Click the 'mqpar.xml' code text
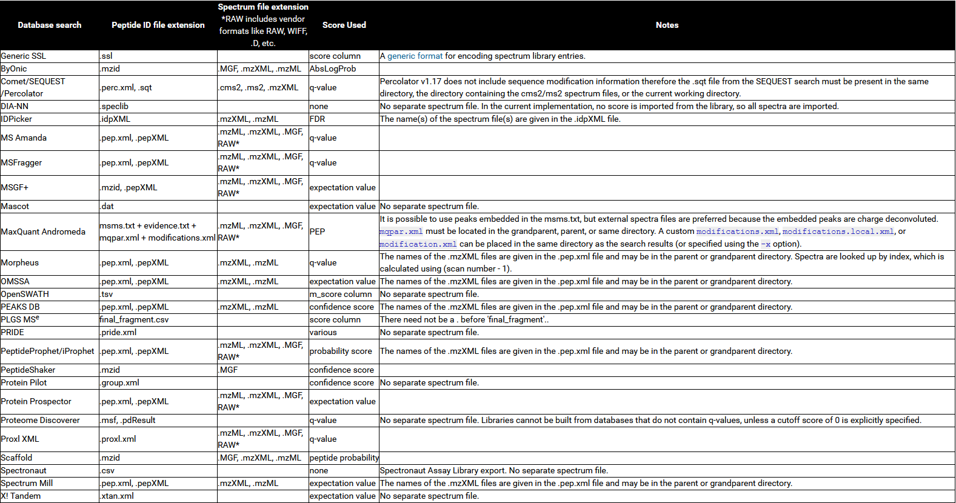The width and height of the screenshot is (956, 503). [x=401, y=232]
